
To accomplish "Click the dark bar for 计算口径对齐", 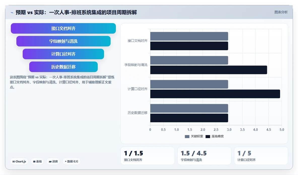I will click(215, 94).
